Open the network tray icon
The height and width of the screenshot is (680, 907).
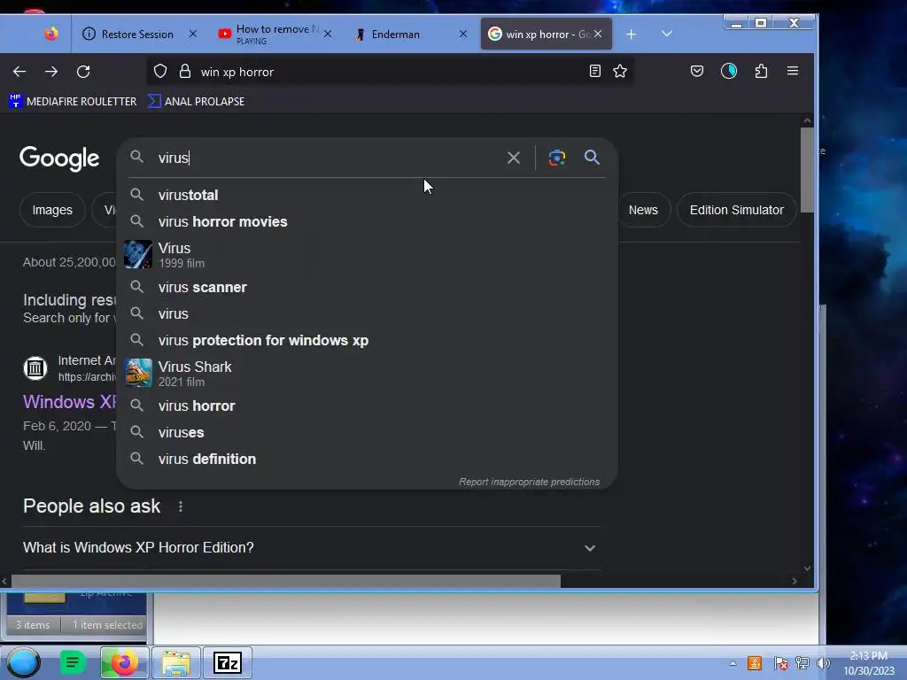[x=802, y=663]
